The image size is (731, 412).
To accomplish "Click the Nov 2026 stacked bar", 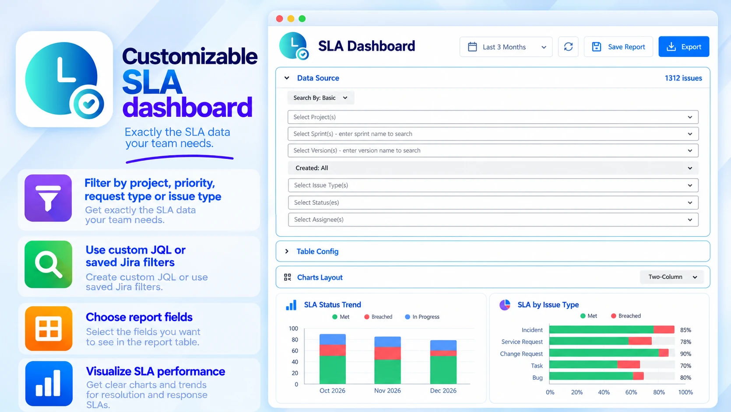I will point(387,360).
